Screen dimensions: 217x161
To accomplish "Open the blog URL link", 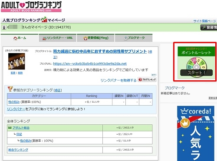I will tap(90, 63).
